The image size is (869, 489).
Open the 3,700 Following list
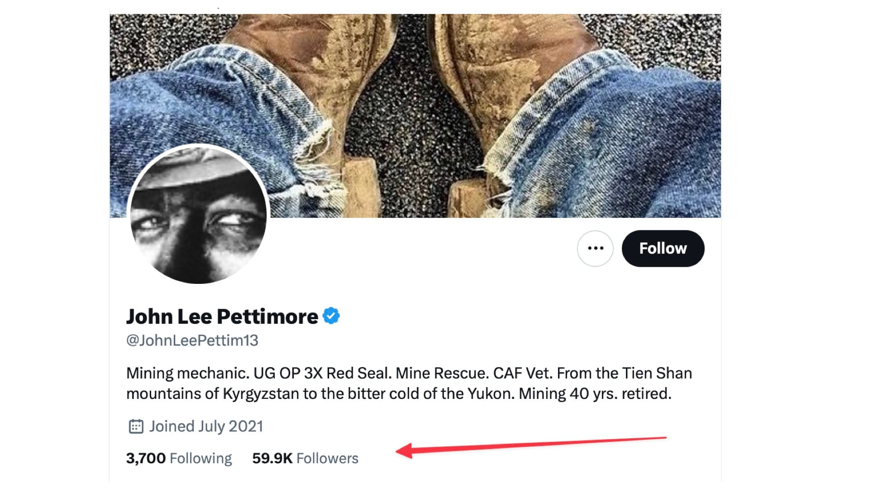[x=179, y=458]
